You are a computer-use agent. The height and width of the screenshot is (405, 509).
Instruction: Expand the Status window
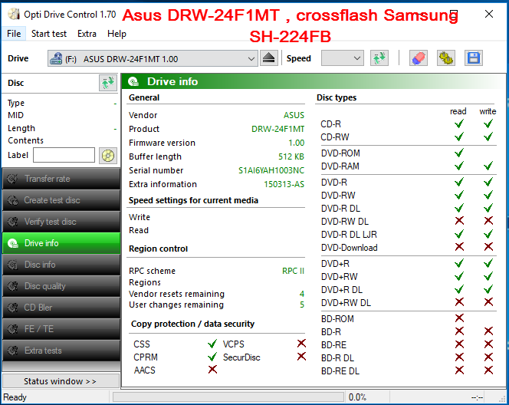(x=61, y=381)
